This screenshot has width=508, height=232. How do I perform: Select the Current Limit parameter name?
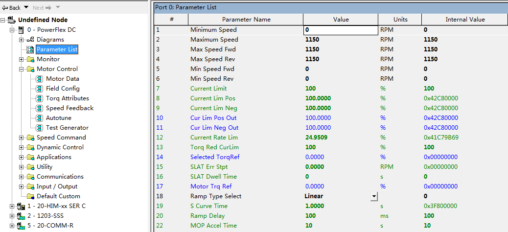coord(208,89)
